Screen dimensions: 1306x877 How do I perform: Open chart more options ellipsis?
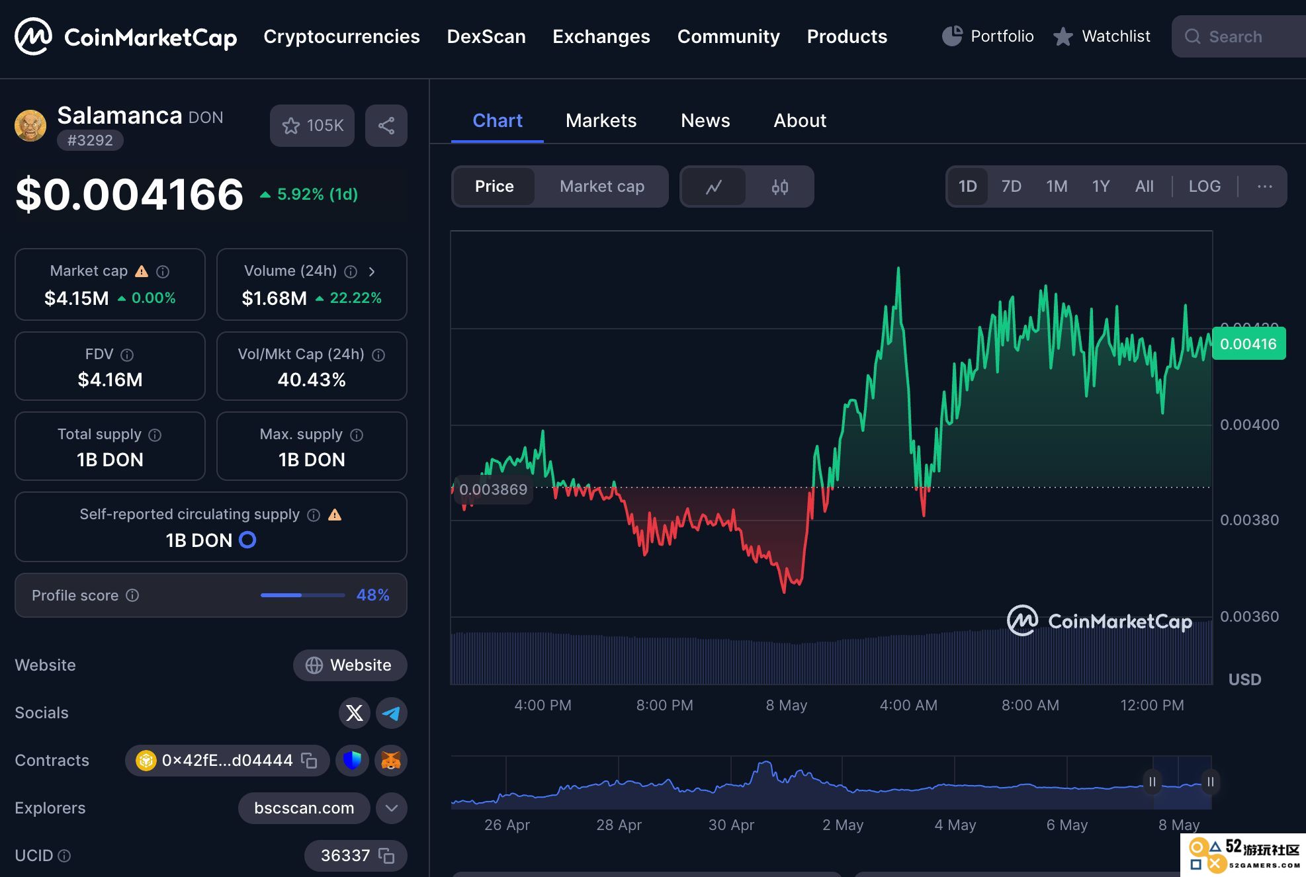(x=1264, y=187)
